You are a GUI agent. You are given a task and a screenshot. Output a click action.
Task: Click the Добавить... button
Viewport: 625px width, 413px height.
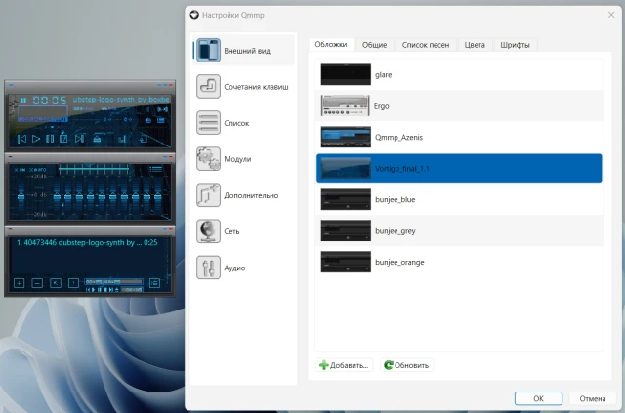pos(344,365)
